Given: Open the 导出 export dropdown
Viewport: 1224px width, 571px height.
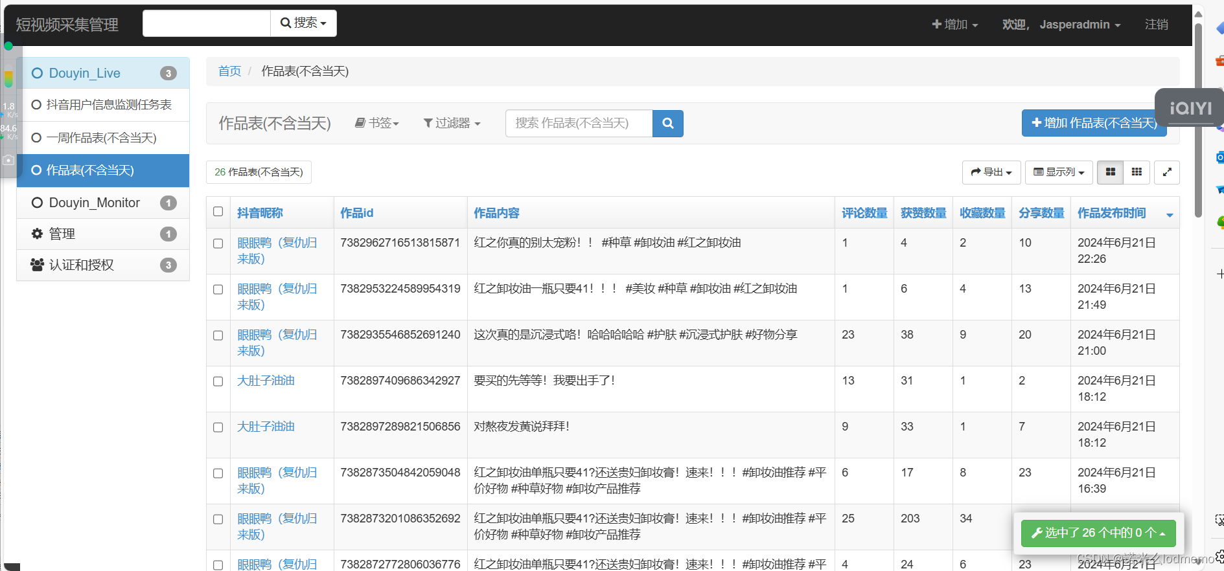Looking at the screenshot, I should point(991,172).
